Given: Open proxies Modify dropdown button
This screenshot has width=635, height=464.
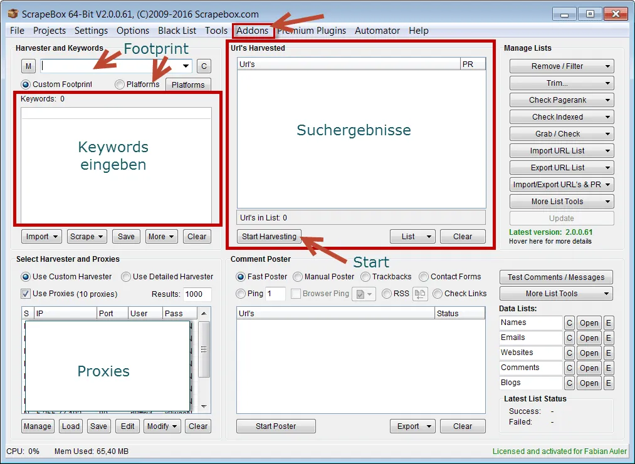Looking at the screenshot, I should tap(162, 426).
